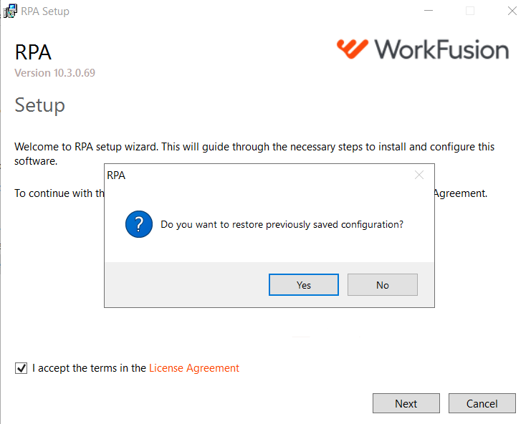Proceed with the Next button
The height and width of the screenshot is (424, 531).
click(x=406, y=403)
